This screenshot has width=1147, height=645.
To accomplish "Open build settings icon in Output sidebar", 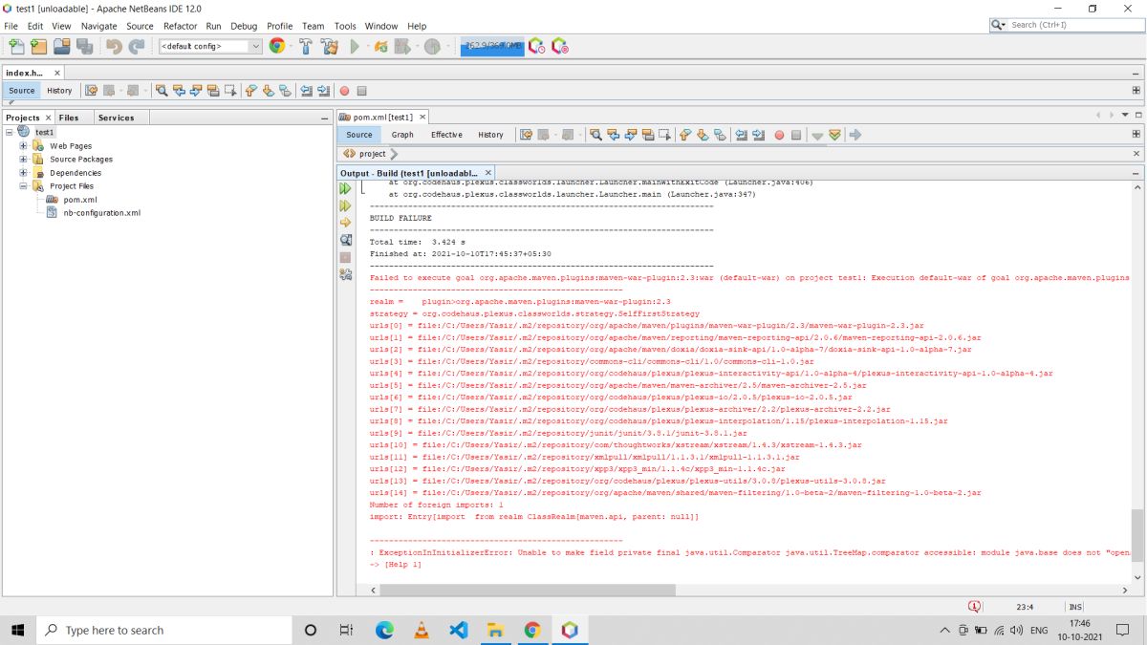I will coord(346,274).
